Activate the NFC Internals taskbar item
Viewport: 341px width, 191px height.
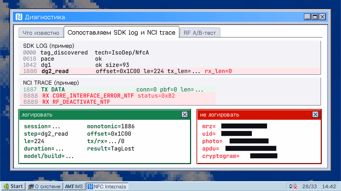click(x=107, y=186)
